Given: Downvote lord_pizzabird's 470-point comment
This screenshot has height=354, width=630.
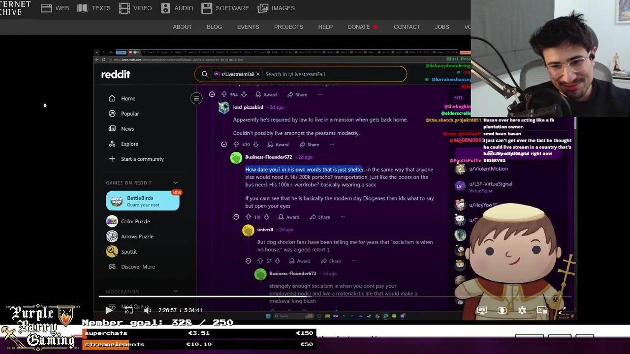Looking at the screenshot, I should pyautogui.click(x=255, y=145).
